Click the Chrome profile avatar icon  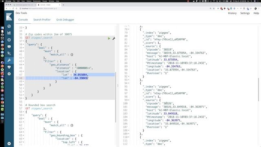[x=256, y=8]
